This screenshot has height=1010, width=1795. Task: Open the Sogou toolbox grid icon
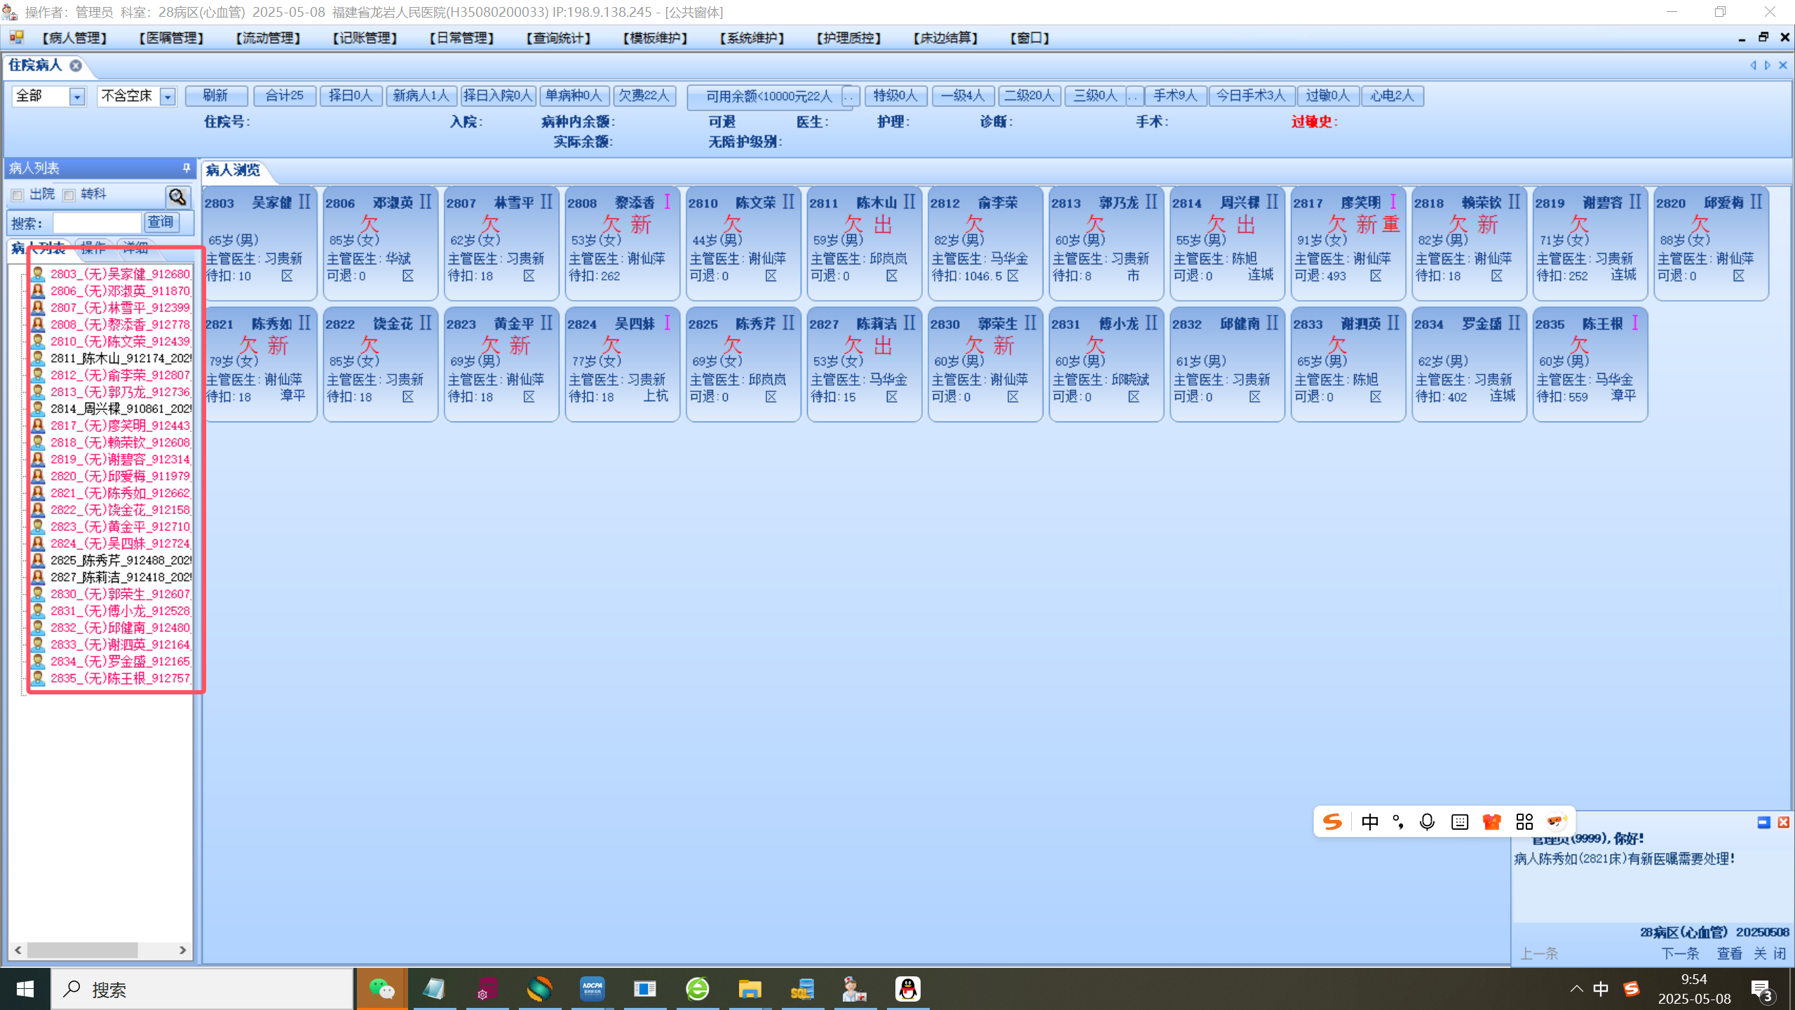(x=1524, y=822)
